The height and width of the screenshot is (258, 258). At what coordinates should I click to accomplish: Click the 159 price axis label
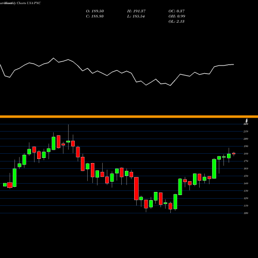coord(246,176)
